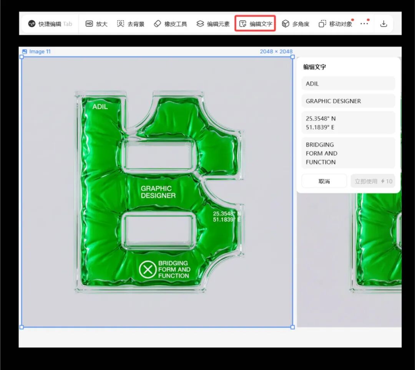
Task: Click the download icon in toolbar
Action: coord(383,24)
